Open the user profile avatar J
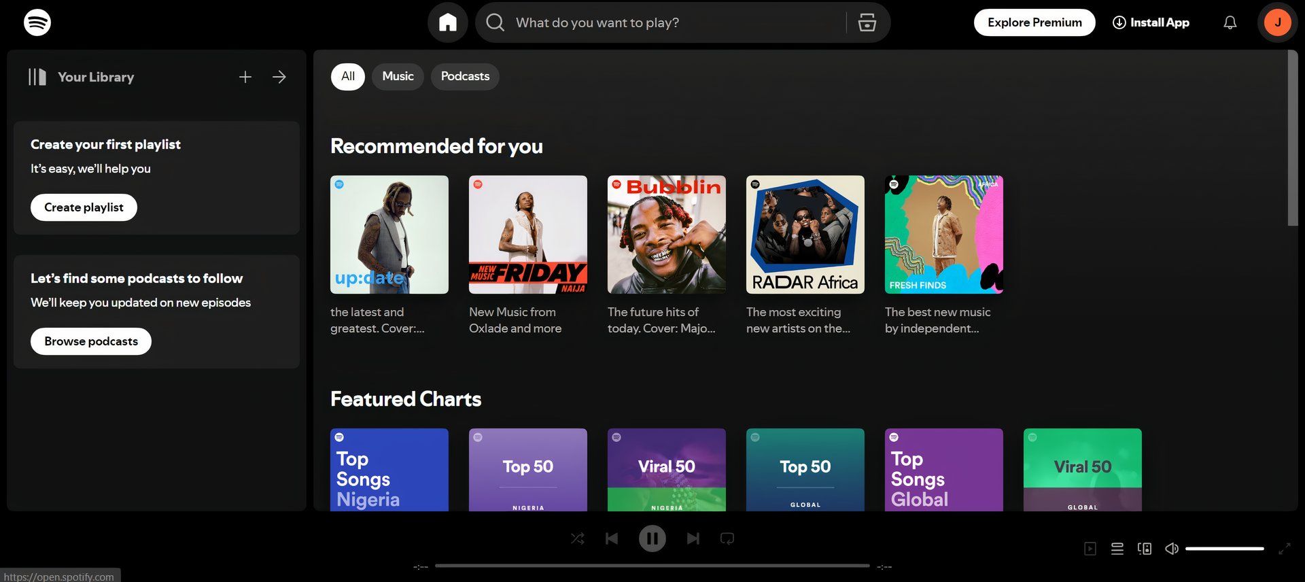The width and height of the screenshot is (1305, 582). pyautogui.click(x=1278, y=22)
